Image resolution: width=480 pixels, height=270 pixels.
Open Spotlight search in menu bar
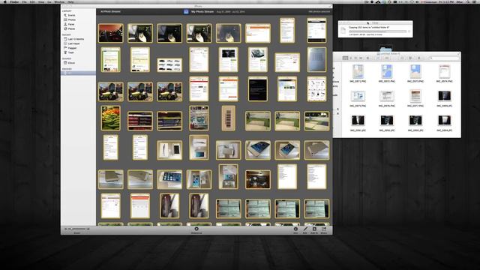click(x=468, y=1)
